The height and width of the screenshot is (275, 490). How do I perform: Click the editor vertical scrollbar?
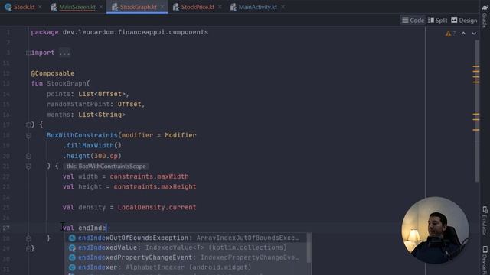(x=476, y=111)
